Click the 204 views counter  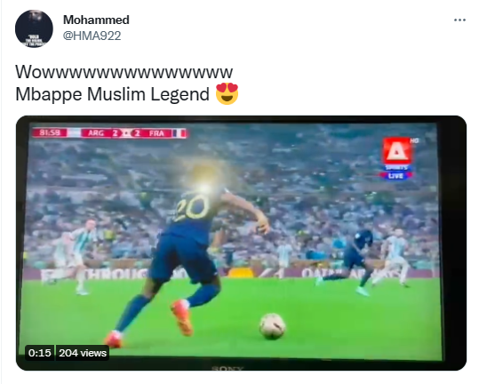pos(83,353)
